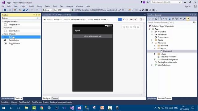Open Android 6.0 (v23) version dropdown
Viewport: 198px width, 111px height.
79,19
